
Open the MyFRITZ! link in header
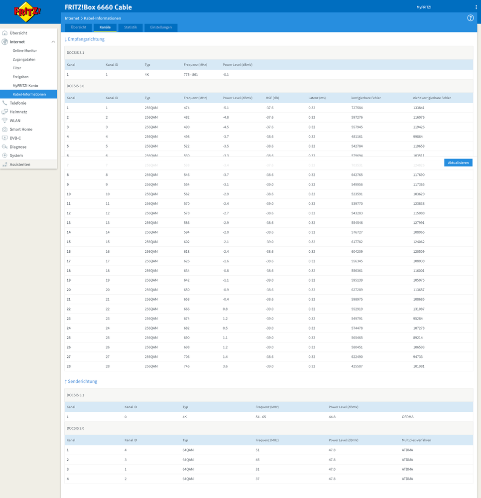[x=424, y=7]
